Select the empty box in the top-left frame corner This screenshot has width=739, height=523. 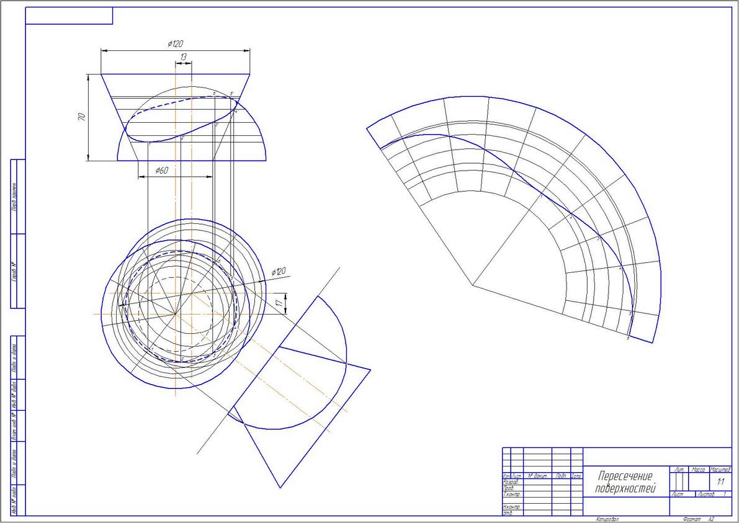click(x=69, y=16)
